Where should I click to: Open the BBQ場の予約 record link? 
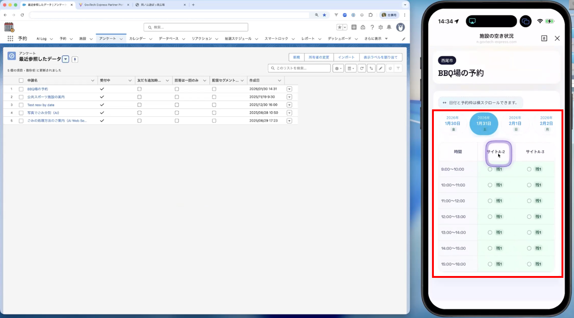click(x=37, y=89)
